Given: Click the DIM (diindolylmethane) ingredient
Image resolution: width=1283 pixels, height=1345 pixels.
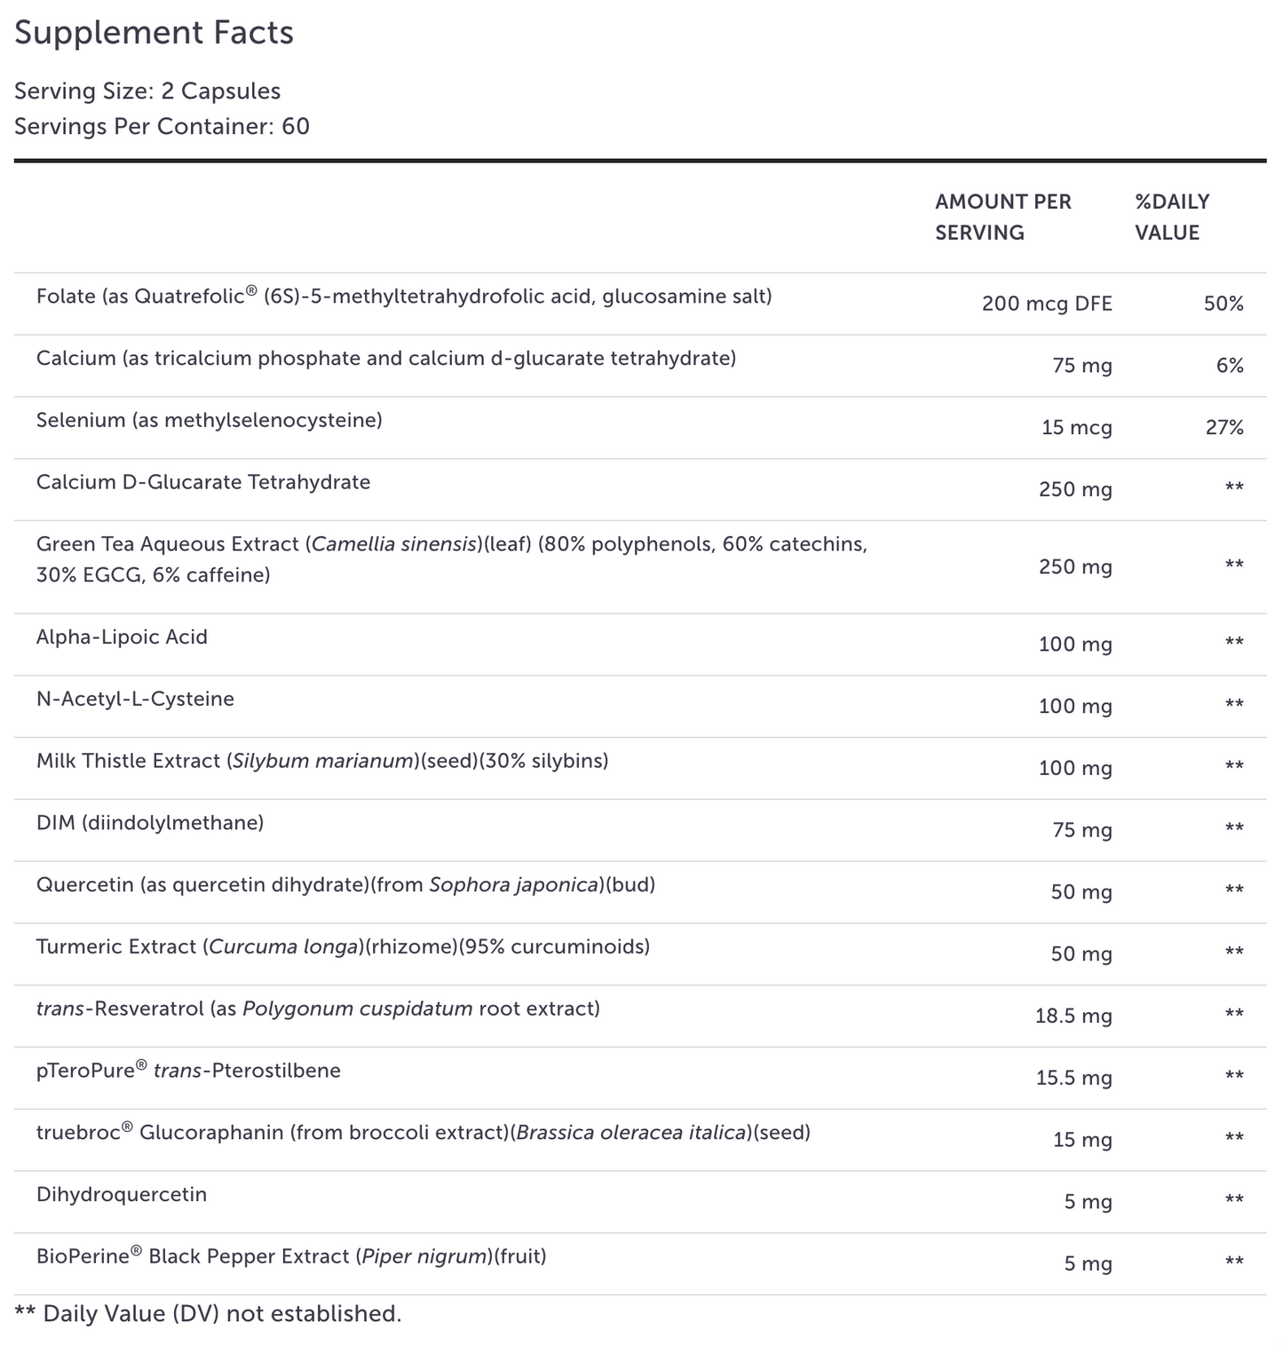Looking at the screenshot, I should coord(150,824).
